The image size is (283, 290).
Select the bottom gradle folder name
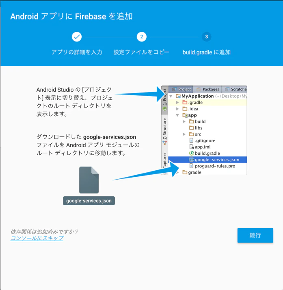coord(194,172)
